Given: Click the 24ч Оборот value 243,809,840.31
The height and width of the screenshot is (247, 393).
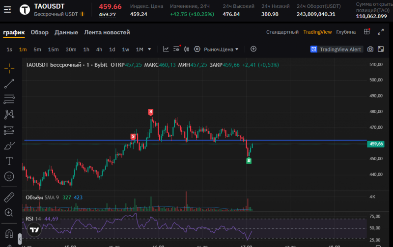Looking at the screenshot, I should [x=316, y=14].
